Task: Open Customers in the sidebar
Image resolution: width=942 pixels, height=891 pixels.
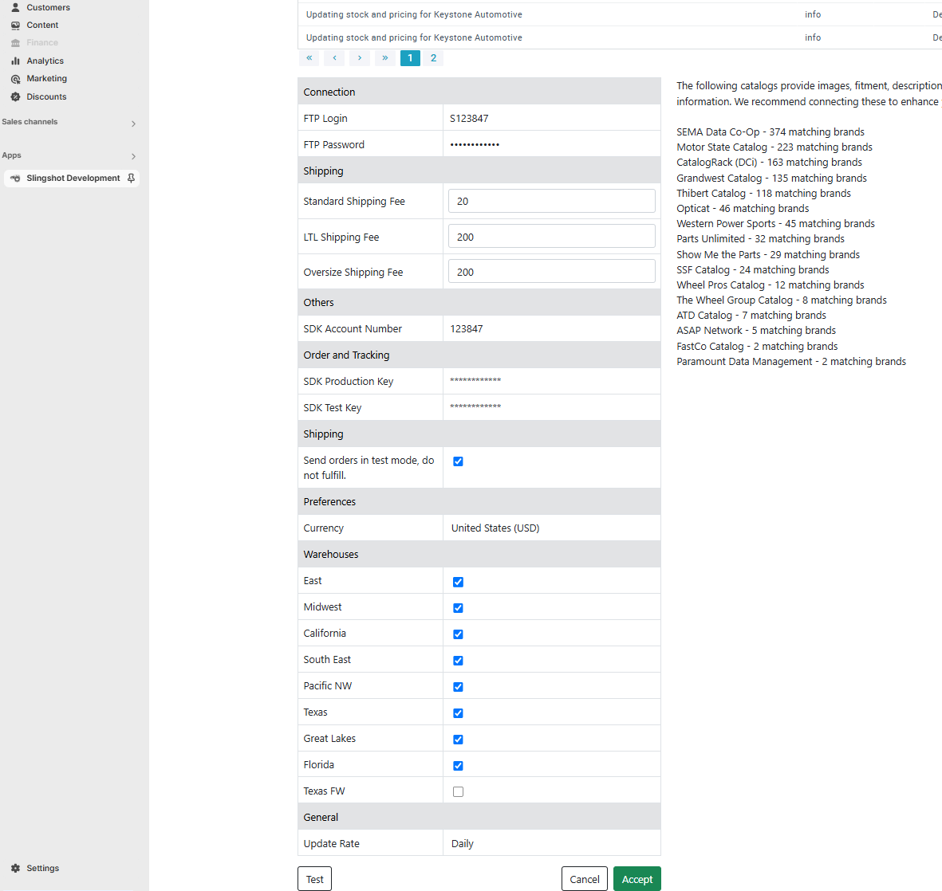Action: 48,7
